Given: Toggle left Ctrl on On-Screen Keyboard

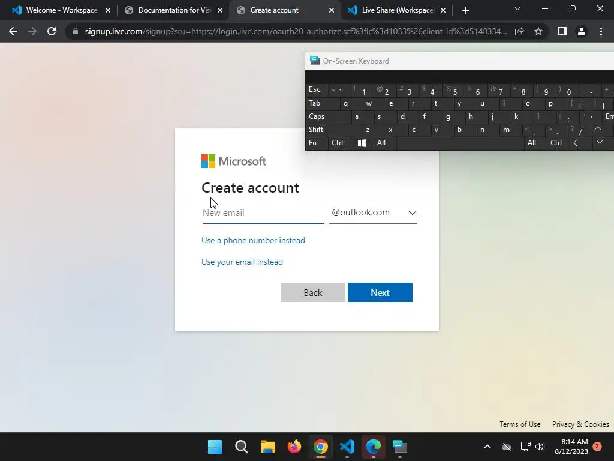Looking at the screenshot, I should 339,143.
